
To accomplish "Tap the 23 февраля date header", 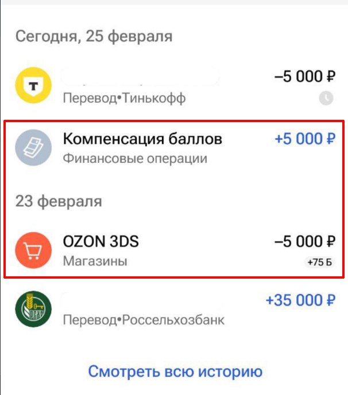I will tap(59, 201).
